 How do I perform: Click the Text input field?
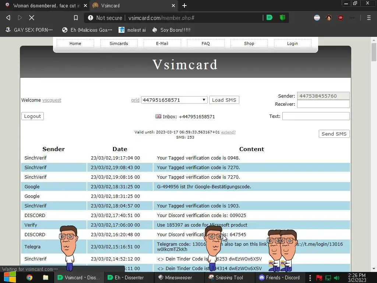[x=316, y=116]
